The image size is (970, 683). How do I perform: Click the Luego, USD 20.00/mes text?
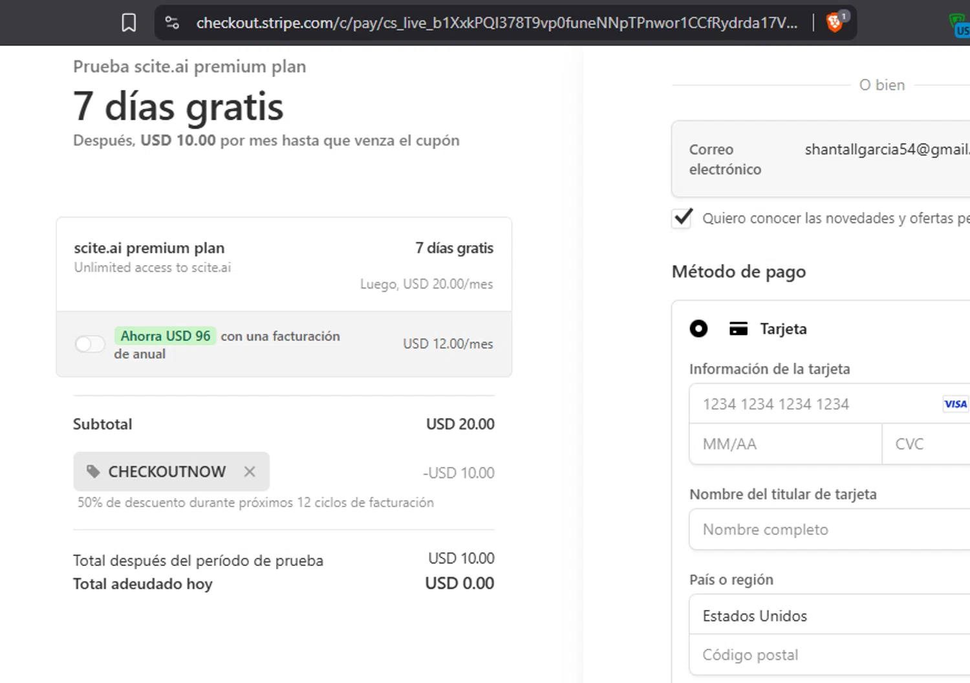(427, 284)
